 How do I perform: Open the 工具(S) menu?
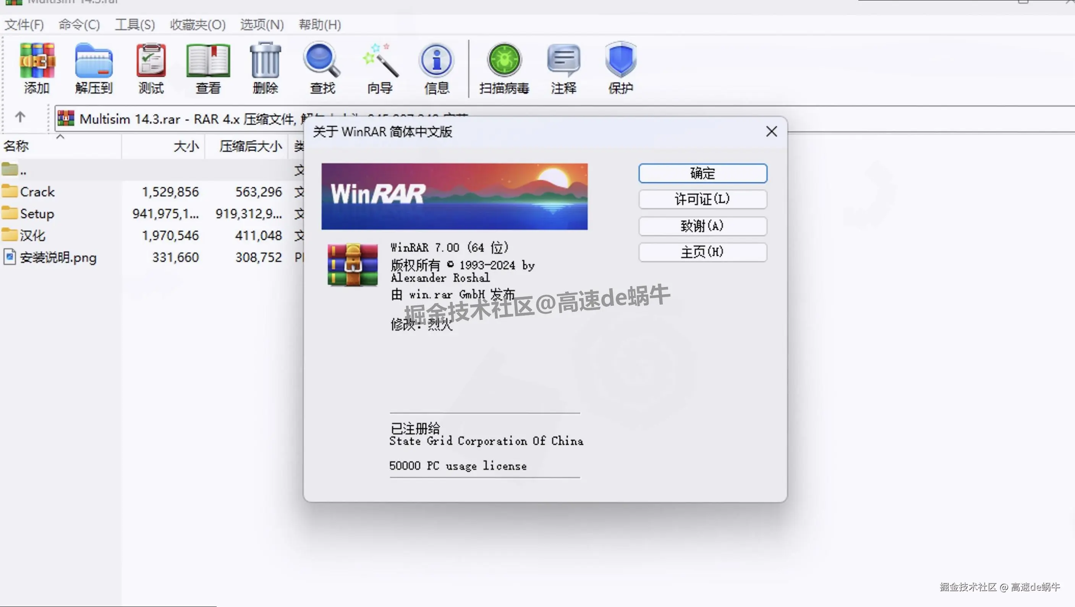pyautogui.click(x=135, y=25)
